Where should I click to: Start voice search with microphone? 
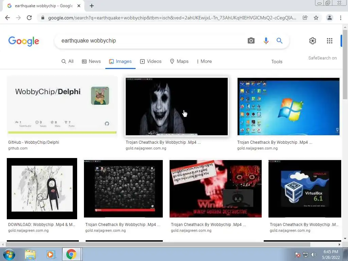pyautogui.click(x=266, y=41)
